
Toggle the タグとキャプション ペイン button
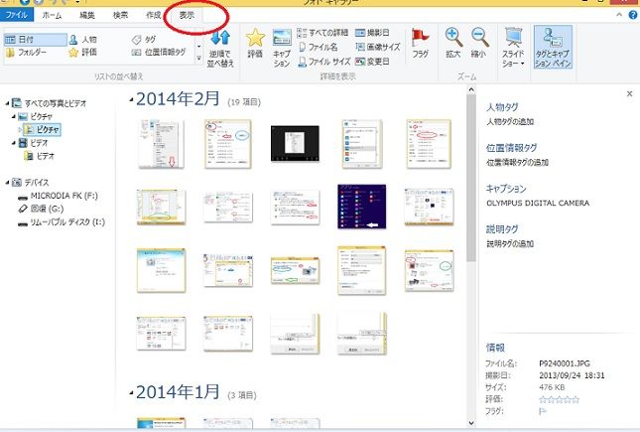point(553,48)
